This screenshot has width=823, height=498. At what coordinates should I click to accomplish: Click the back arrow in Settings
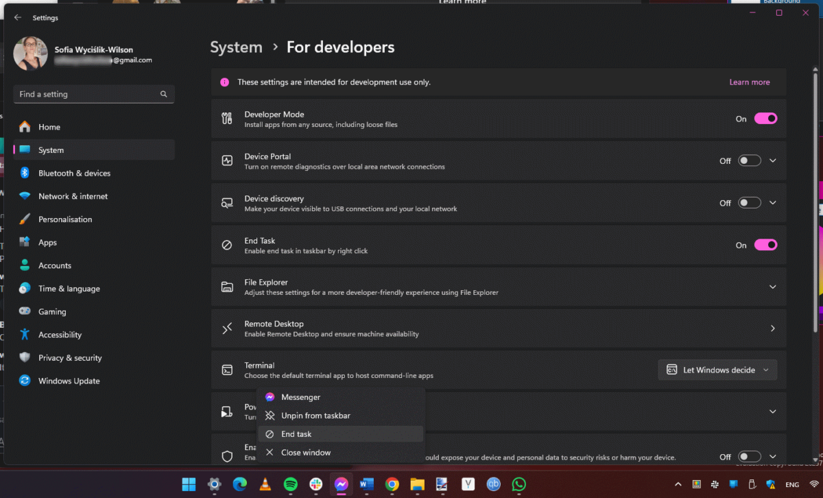pyautogui.click(x=16, y=17)
